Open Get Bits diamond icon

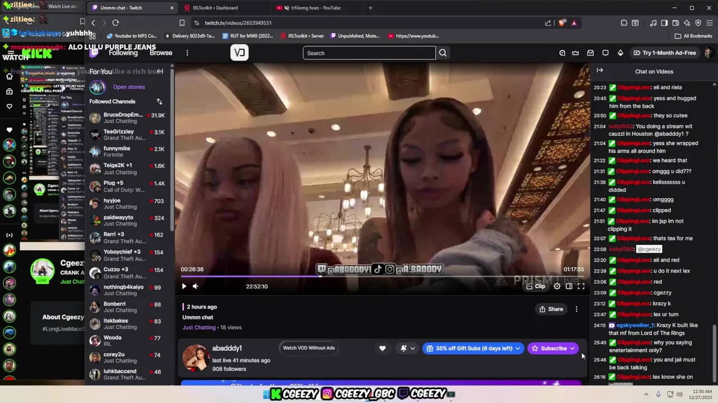(620, 53)
